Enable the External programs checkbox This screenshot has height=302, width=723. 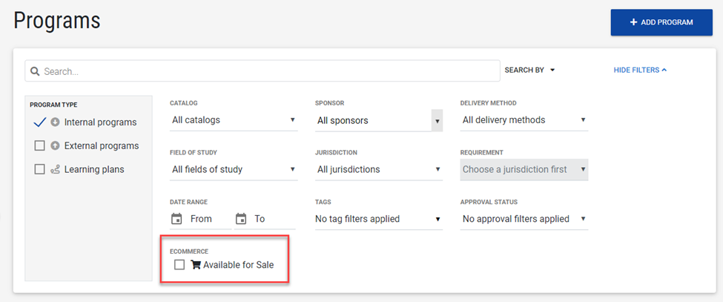pos(40,146)
